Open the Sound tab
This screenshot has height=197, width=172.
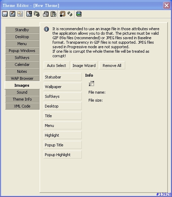click(x=22, y=92)
